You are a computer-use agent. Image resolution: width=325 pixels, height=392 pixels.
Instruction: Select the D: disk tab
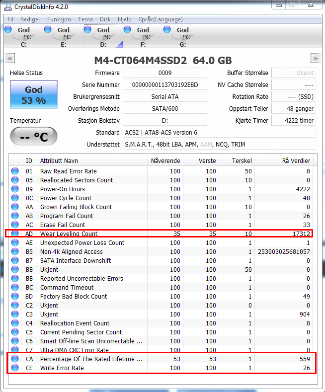pos(103,36)
